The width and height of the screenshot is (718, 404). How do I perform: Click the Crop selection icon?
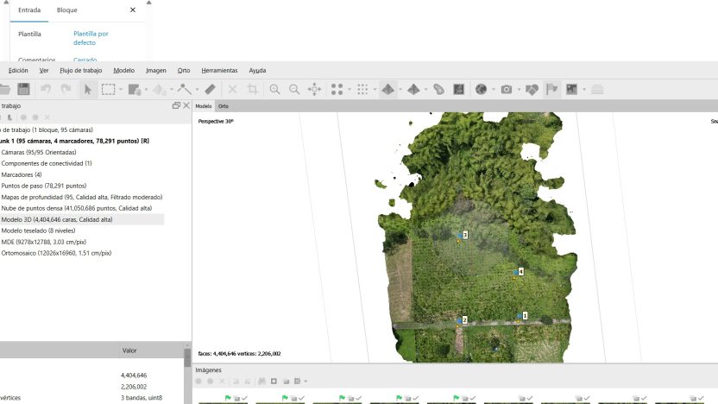click(252, 89)
